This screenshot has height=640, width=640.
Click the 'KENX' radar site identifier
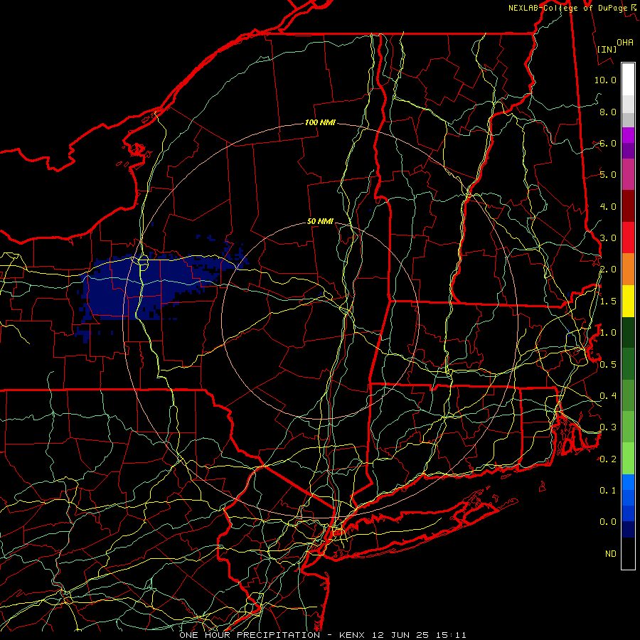353,635
